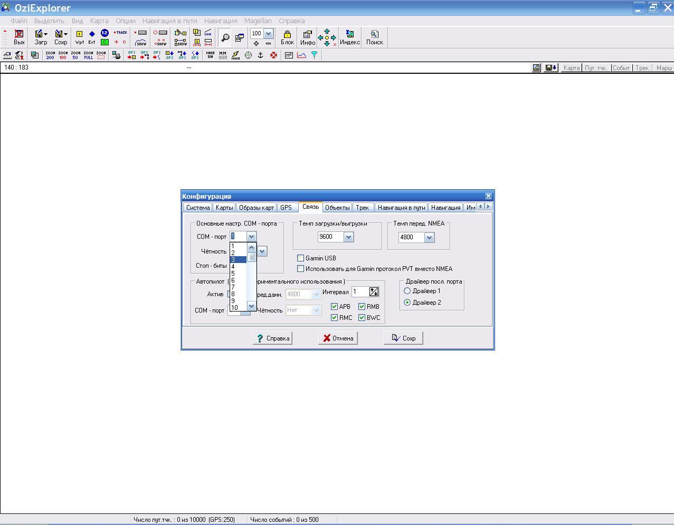The height and width of the screenshot is (525, 674).
Task: Click the Сохр save button in dialog
Action: (403, 338)
